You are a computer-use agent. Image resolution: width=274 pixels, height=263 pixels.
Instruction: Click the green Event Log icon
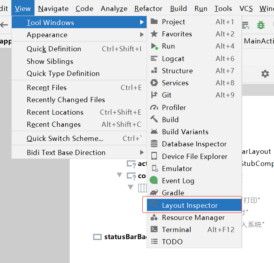[x=154, y=180]
